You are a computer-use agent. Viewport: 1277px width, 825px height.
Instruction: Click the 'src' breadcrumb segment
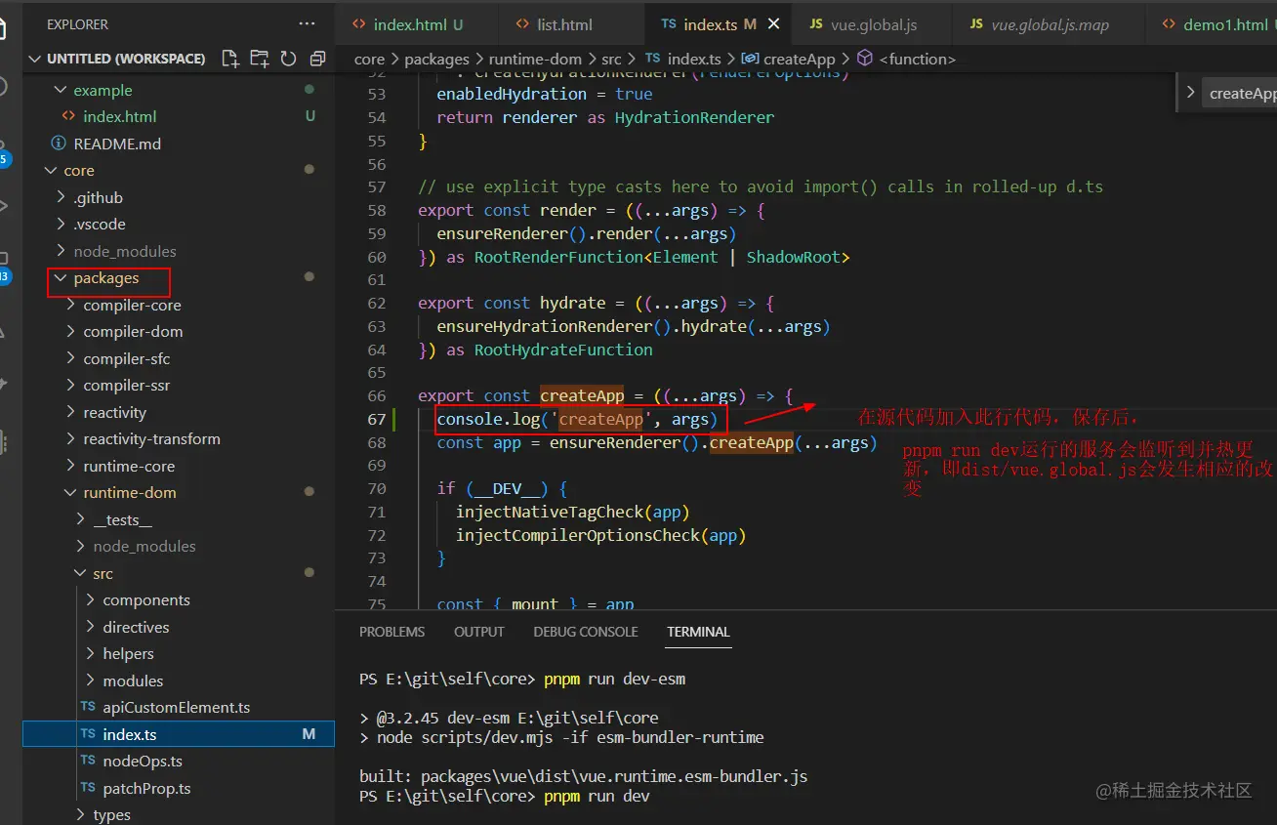point(611,60)
